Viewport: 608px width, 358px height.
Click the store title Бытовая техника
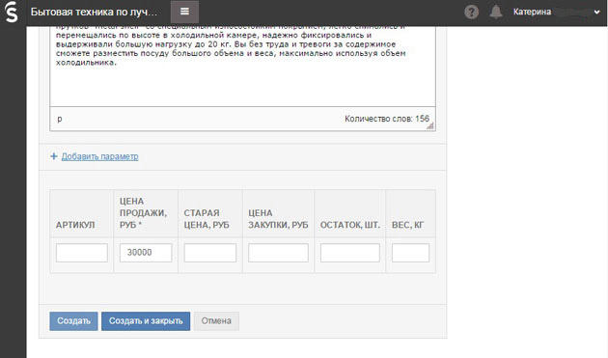click(x=95, y=12)
